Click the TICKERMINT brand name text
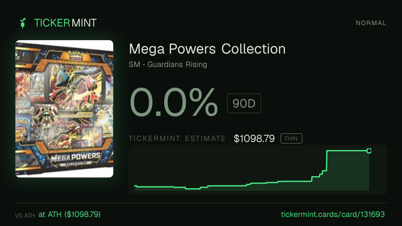 click(65, 23)
